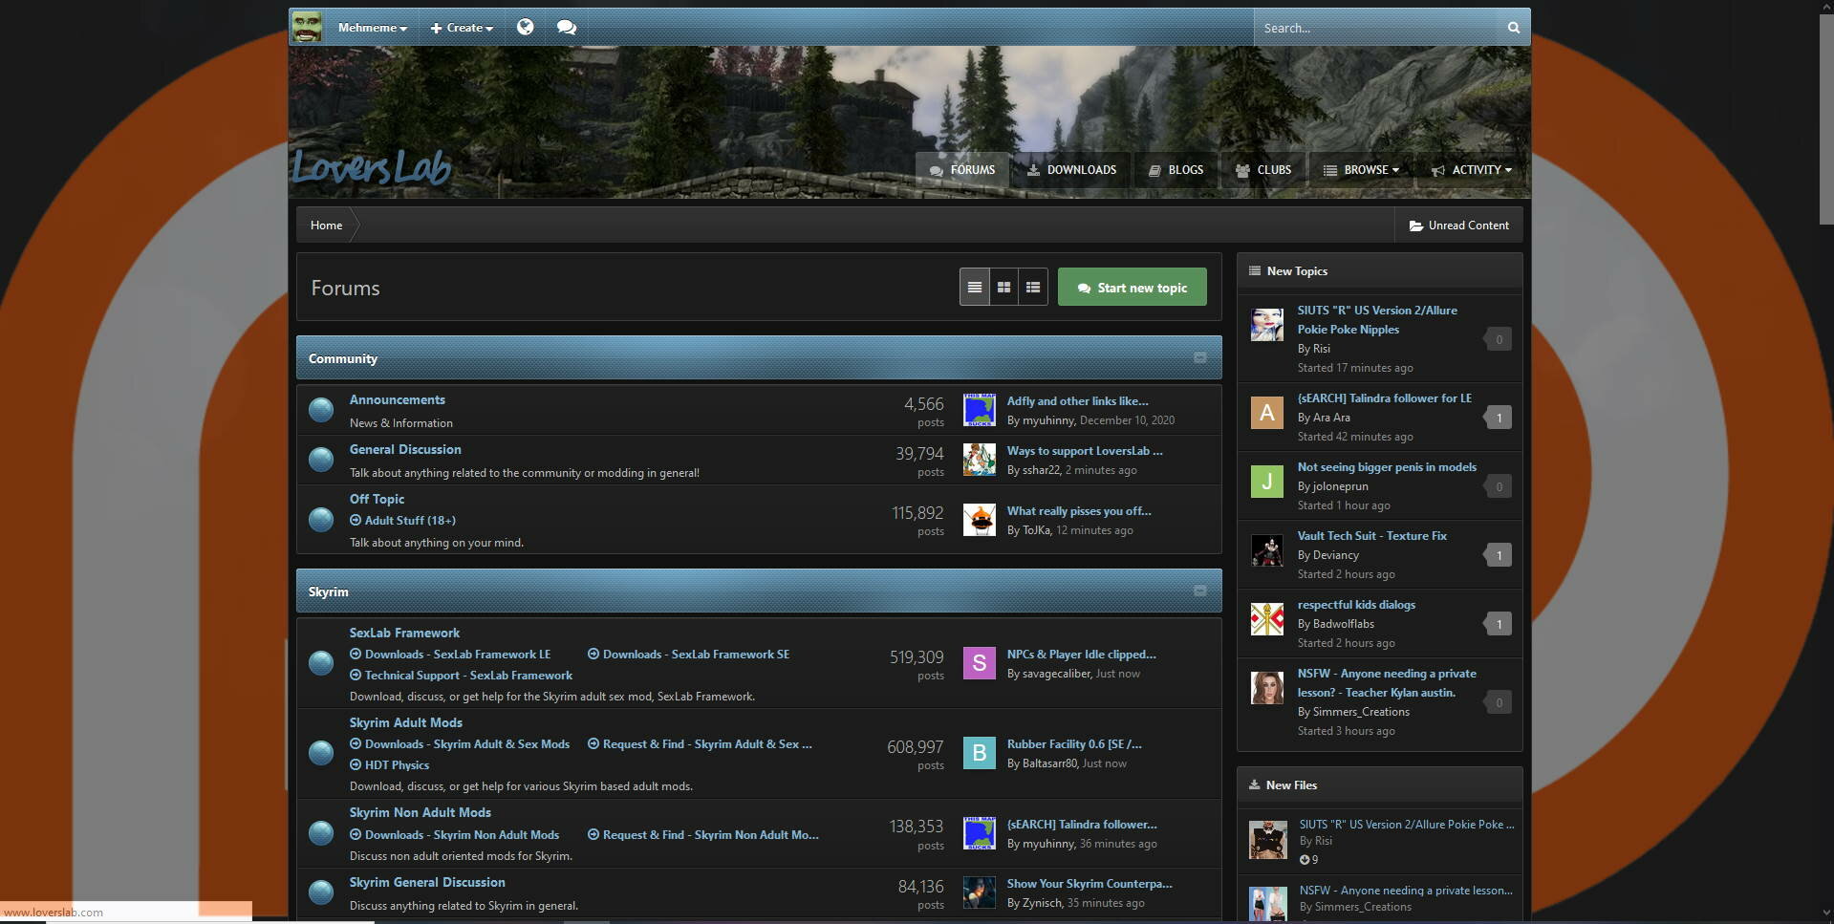This screenshot has height=924, width=1834.
Task: Go to the Downloads tab
Action: 1071,170
